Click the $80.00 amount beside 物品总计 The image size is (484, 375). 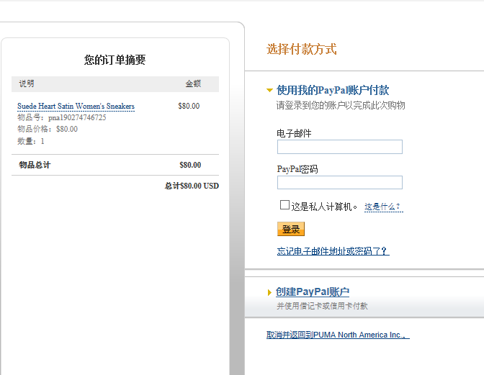point(190,165)
